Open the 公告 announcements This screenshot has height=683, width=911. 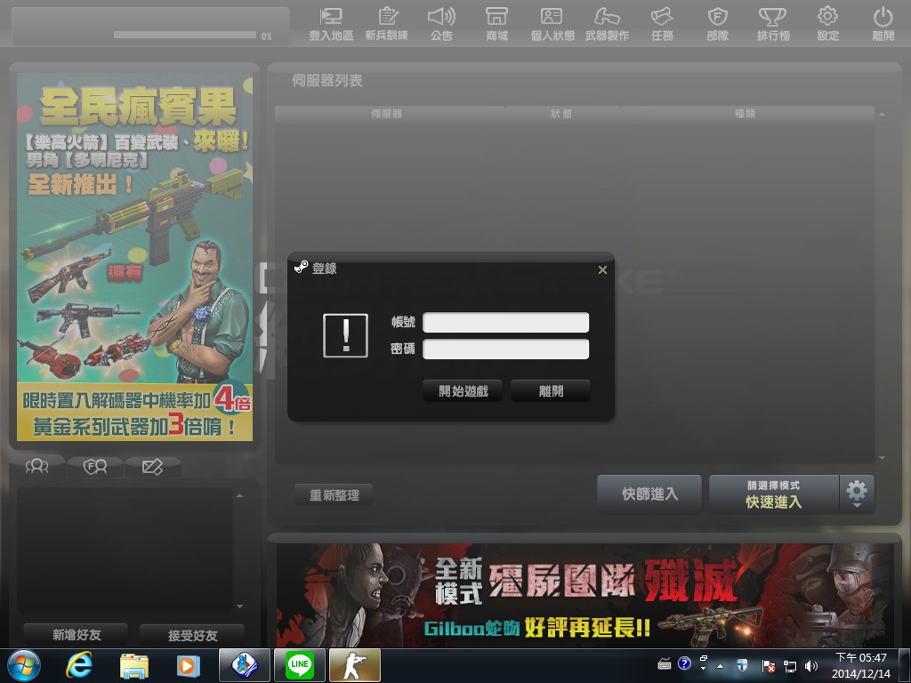point(441,24)
